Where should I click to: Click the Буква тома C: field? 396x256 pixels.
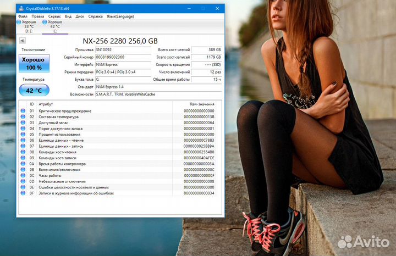coord(123,80)
